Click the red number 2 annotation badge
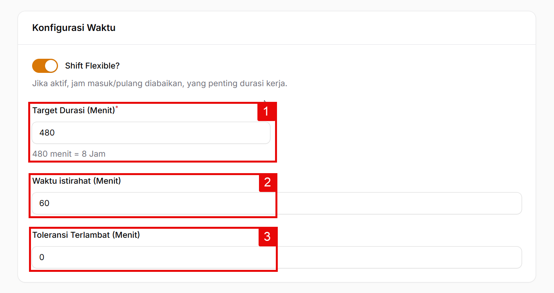This screenshot has height=293, width=554. click(268, 183)
